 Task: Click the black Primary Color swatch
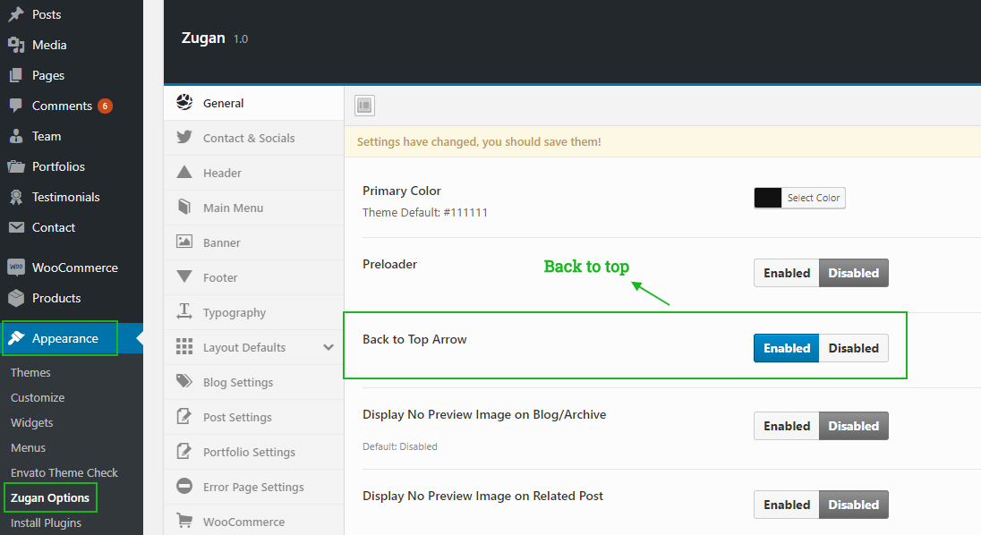(x=768, y=198)
